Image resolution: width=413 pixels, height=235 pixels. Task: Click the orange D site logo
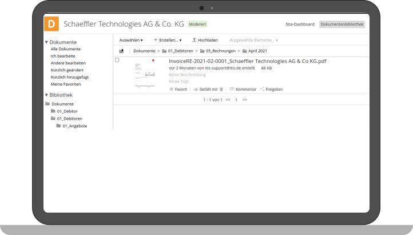(x=51, y=23)
